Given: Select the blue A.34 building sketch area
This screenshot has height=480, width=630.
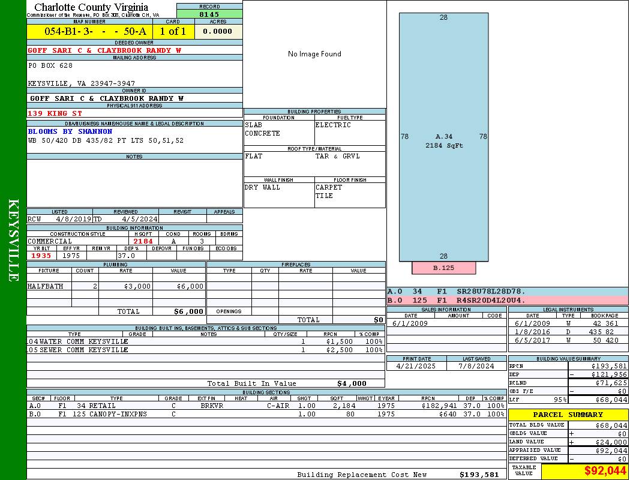Looking at the screenshot, I should [x=443, y=137].
